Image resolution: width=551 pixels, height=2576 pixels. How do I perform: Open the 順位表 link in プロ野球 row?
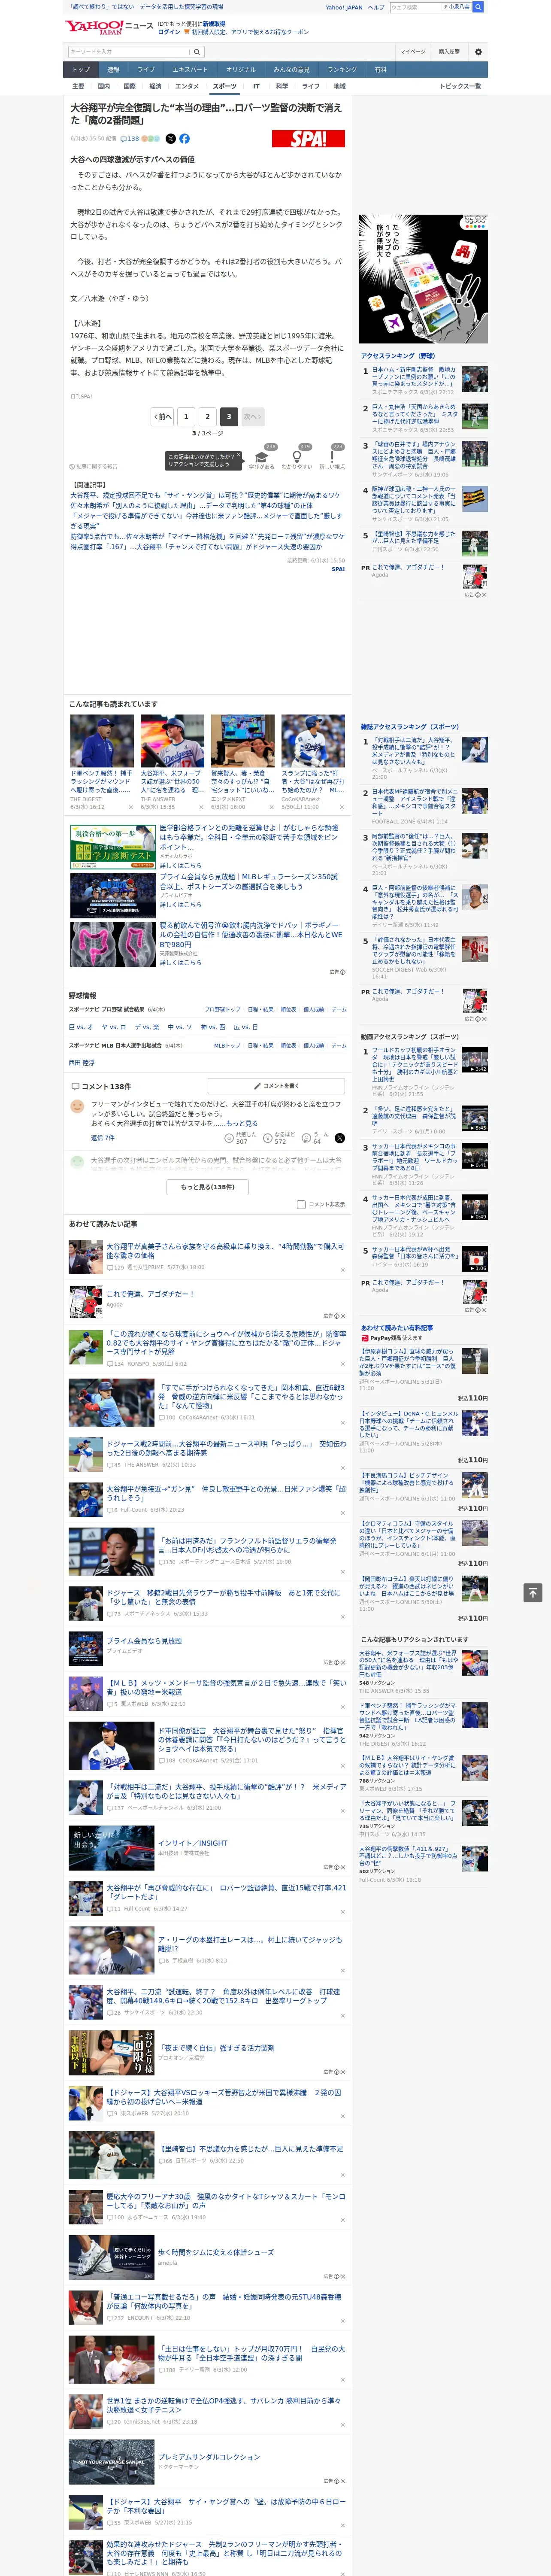point(288,1010)
